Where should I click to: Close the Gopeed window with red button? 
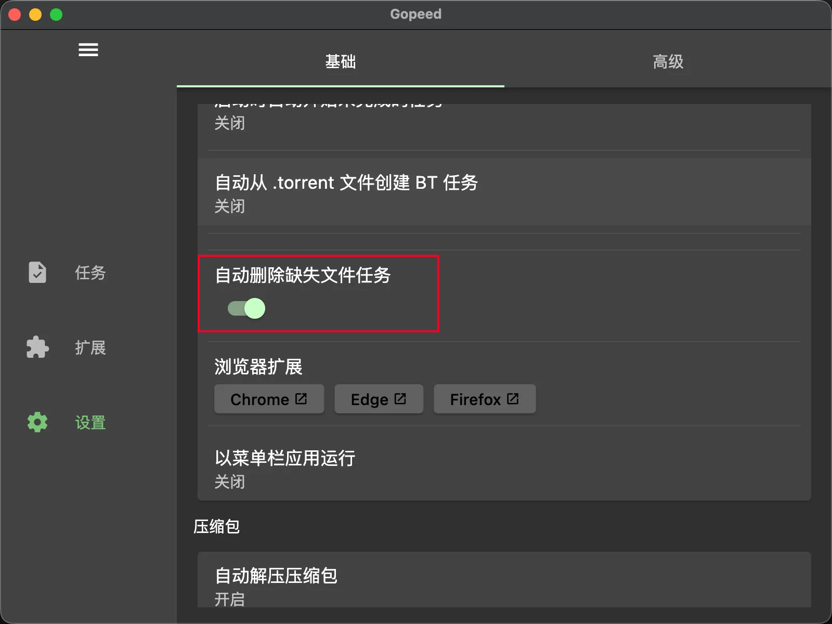coord(15,15)
